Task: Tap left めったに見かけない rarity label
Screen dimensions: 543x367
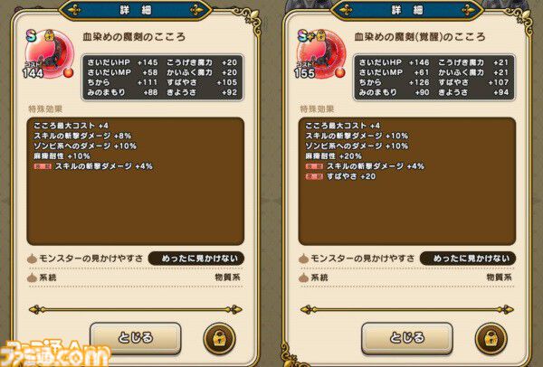Action: point(196,259)
